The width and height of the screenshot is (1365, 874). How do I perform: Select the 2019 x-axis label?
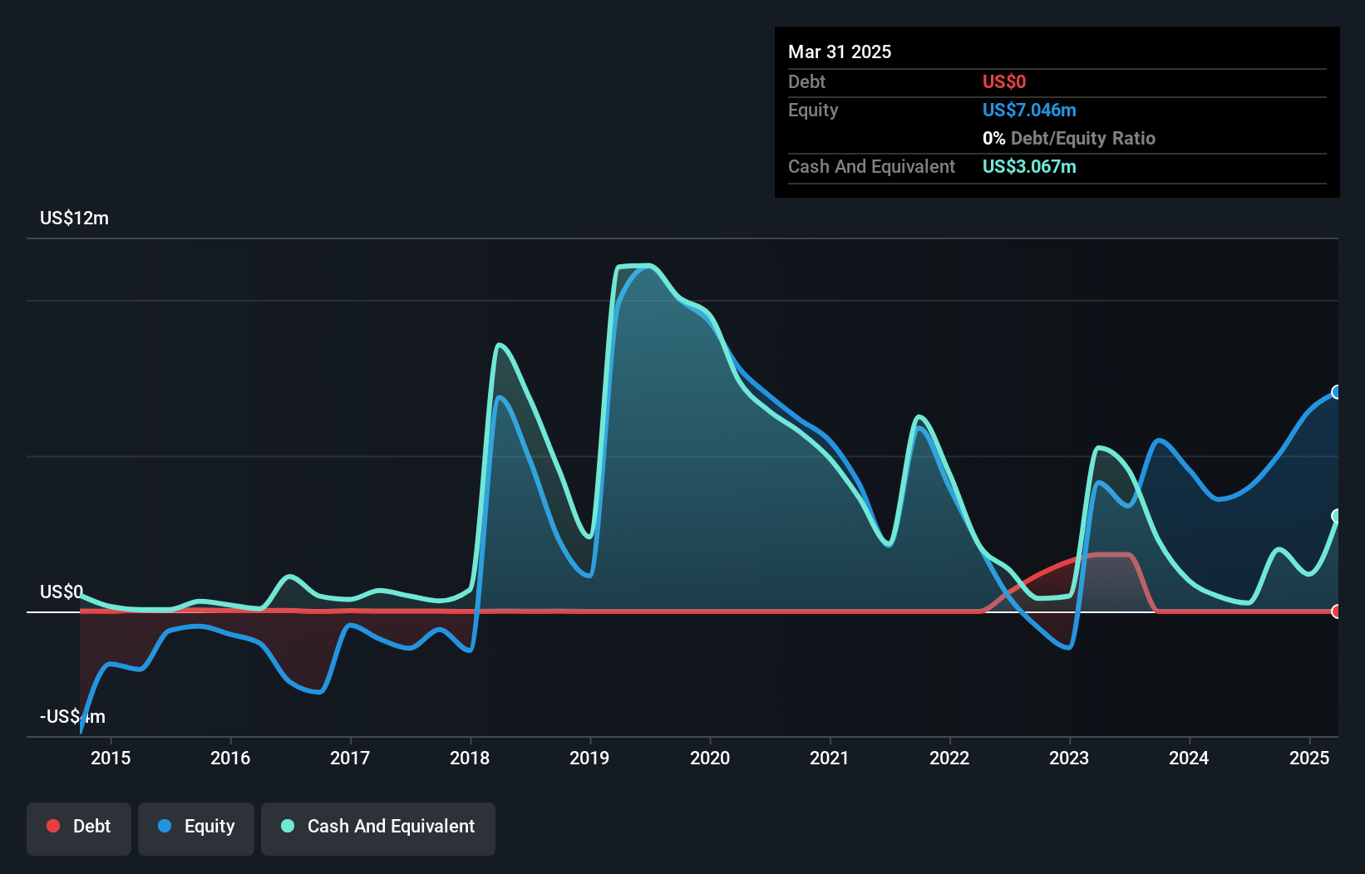coord(589,758)
